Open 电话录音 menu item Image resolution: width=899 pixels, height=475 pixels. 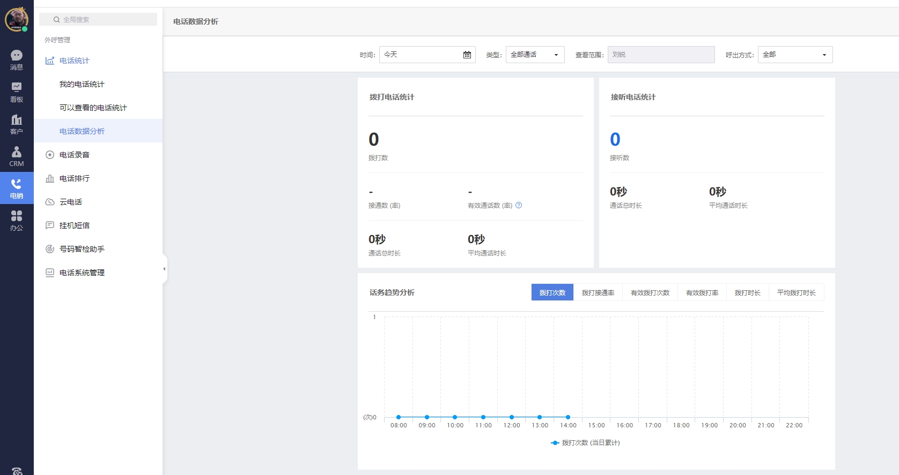(x=98, y=155)
